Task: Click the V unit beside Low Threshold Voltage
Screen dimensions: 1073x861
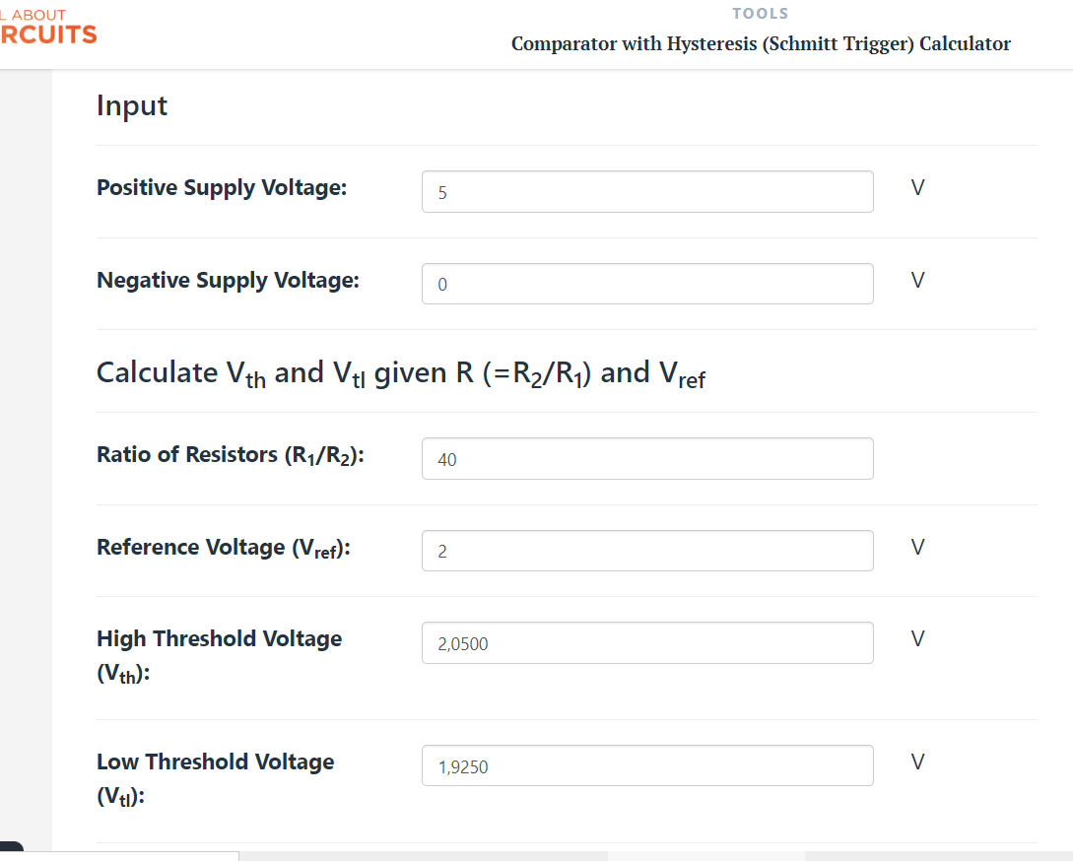Action: point(917,762)
